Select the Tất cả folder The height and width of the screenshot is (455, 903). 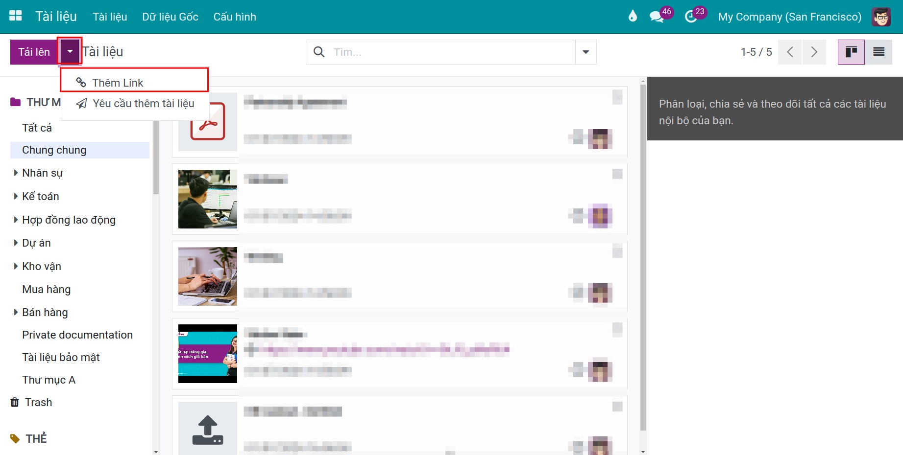tap(37, 128)
